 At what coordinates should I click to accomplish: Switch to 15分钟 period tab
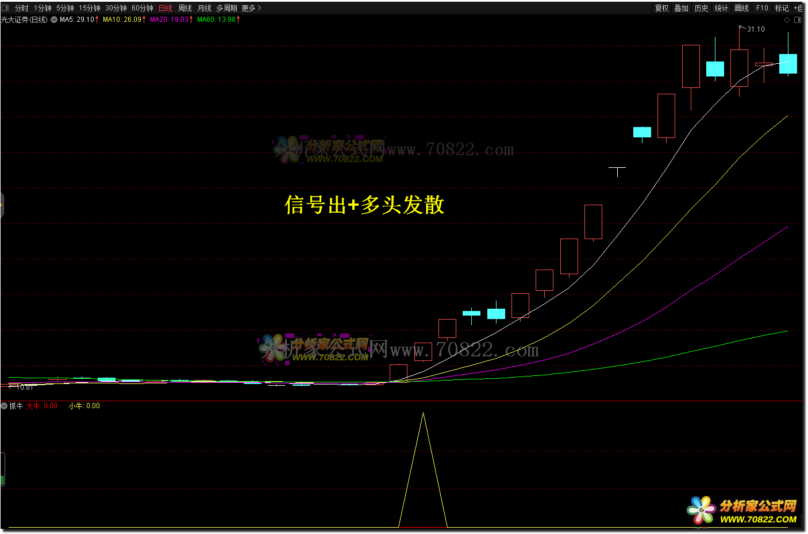tap(89, 8)
